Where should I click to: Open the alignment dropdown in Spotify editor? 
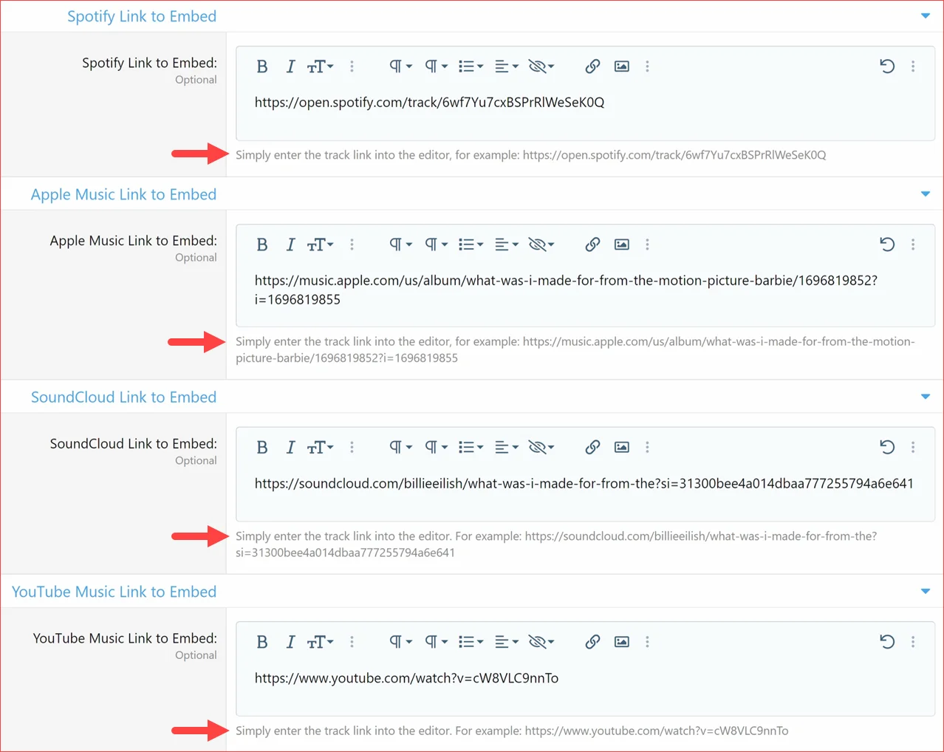click(506, 66)
